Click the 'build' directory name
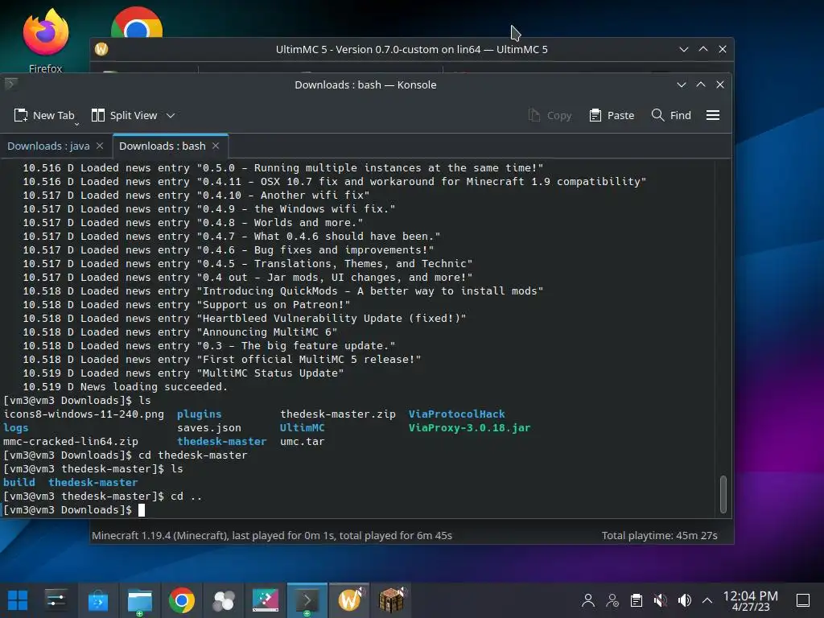Screen dimensions: 824x618 tap(19, 483)
